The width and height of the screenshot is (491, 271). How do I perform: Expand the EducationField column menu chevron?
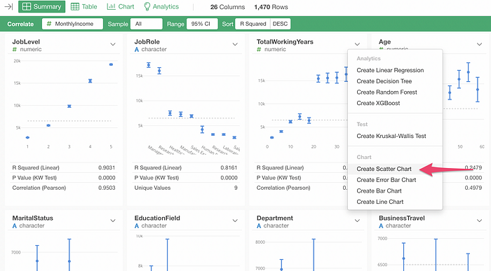pos(235,221)
